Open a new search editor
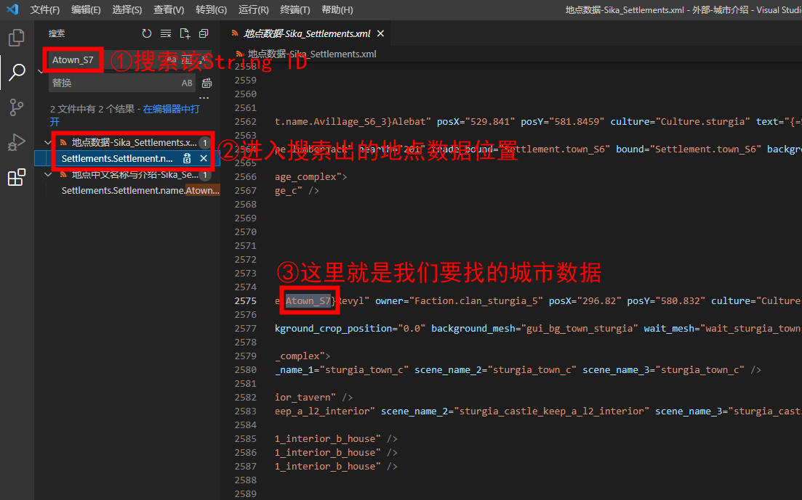This screenshot has height=500, width=802. pos(185,33)
